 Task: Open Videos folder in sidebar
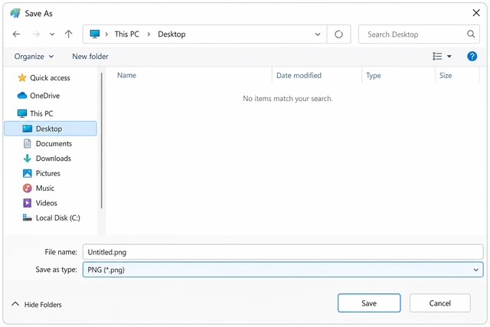point(41,203)
